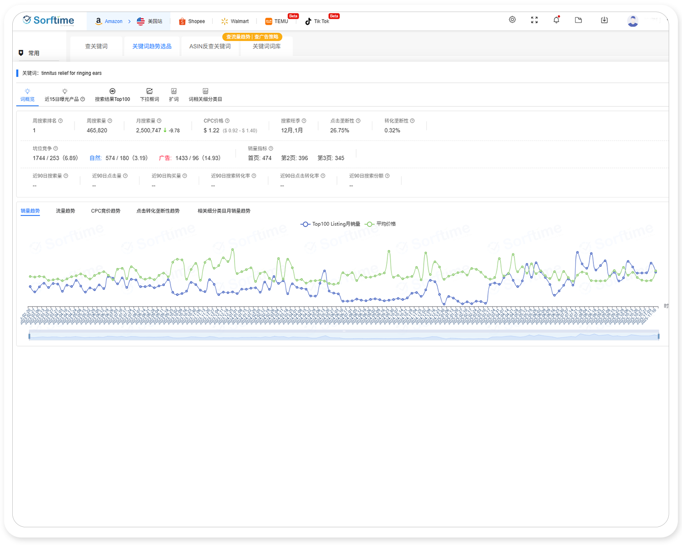682x545 pixels.
Task: Click help icon next to CPC价格
Action: (x=227, y=121)
